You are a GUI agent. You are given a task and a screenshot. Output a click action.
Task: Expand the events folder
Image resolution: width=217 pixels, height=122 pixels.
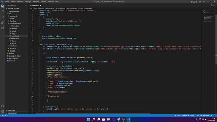17,19
